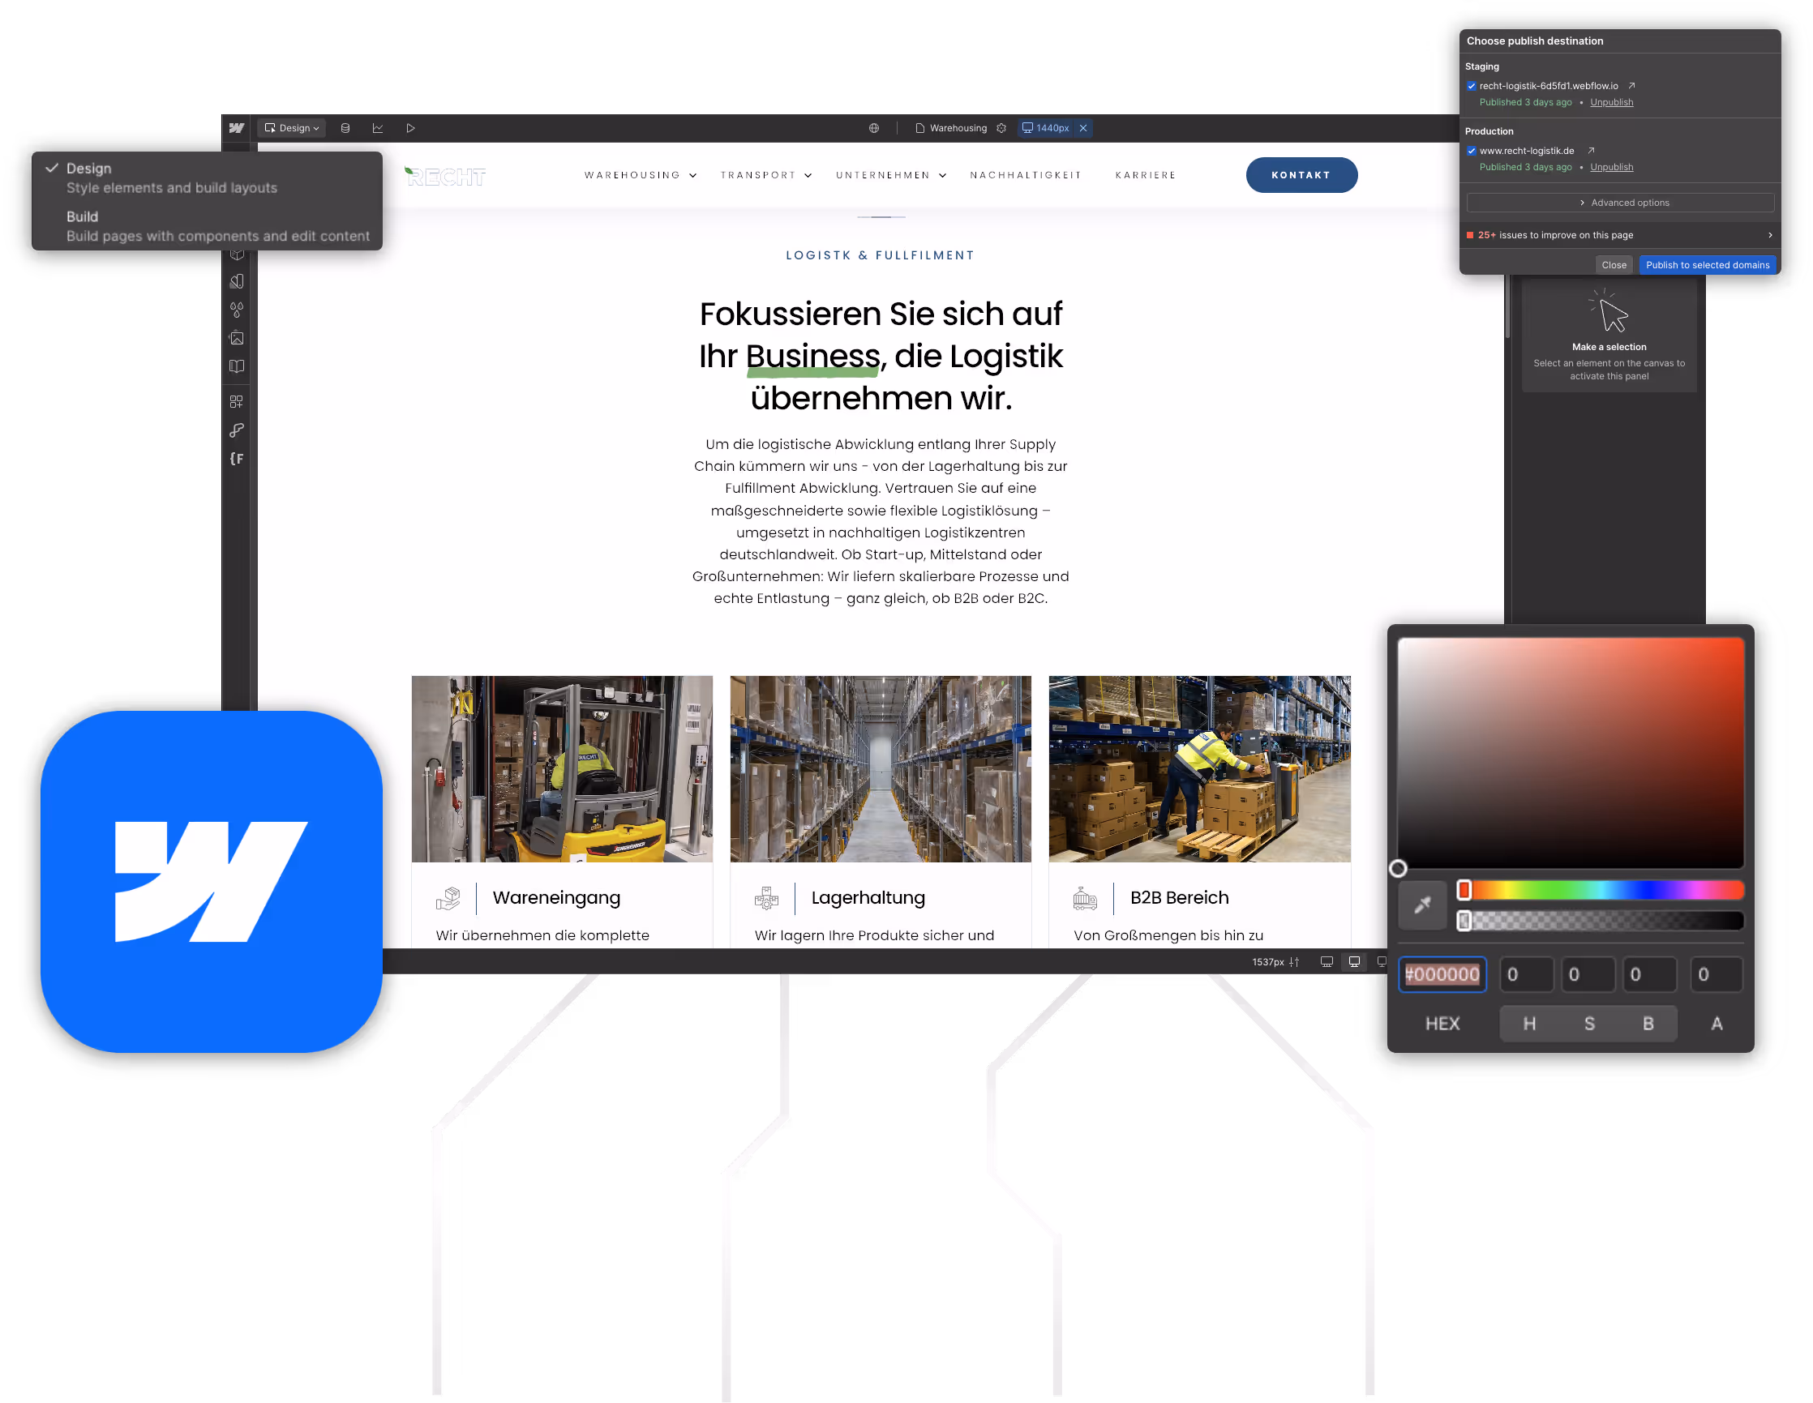Switch color picker to HSB mode
Image resolution: width=1813 pixels, height=1403 pixels.
[x=1588, y=1023]
